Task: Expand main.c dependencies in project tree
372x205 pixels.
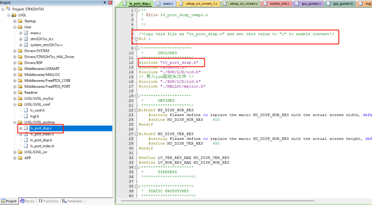Action: click(x=21, y=33)
